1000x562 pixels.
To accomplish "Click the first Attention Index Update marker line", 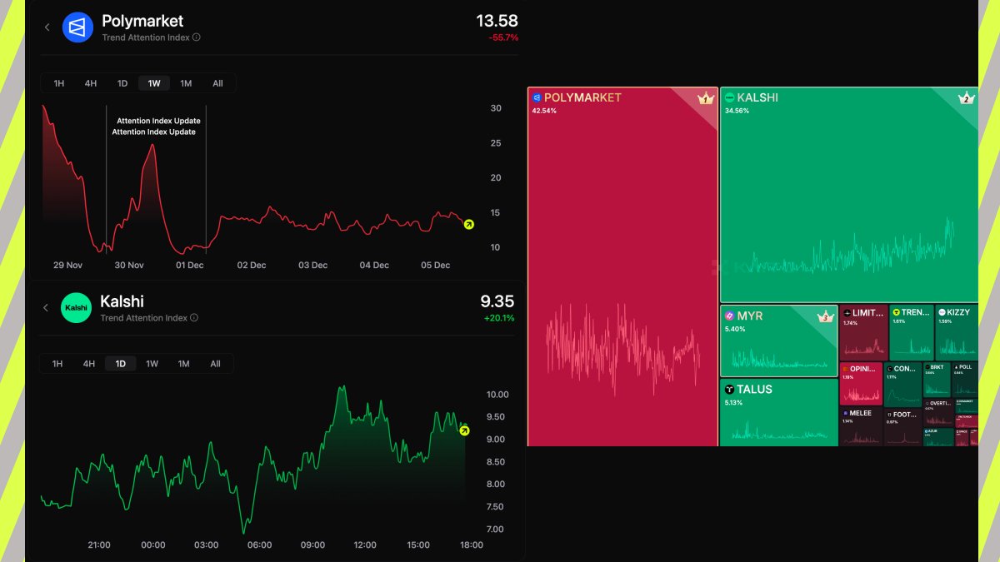I will point(107,179).
